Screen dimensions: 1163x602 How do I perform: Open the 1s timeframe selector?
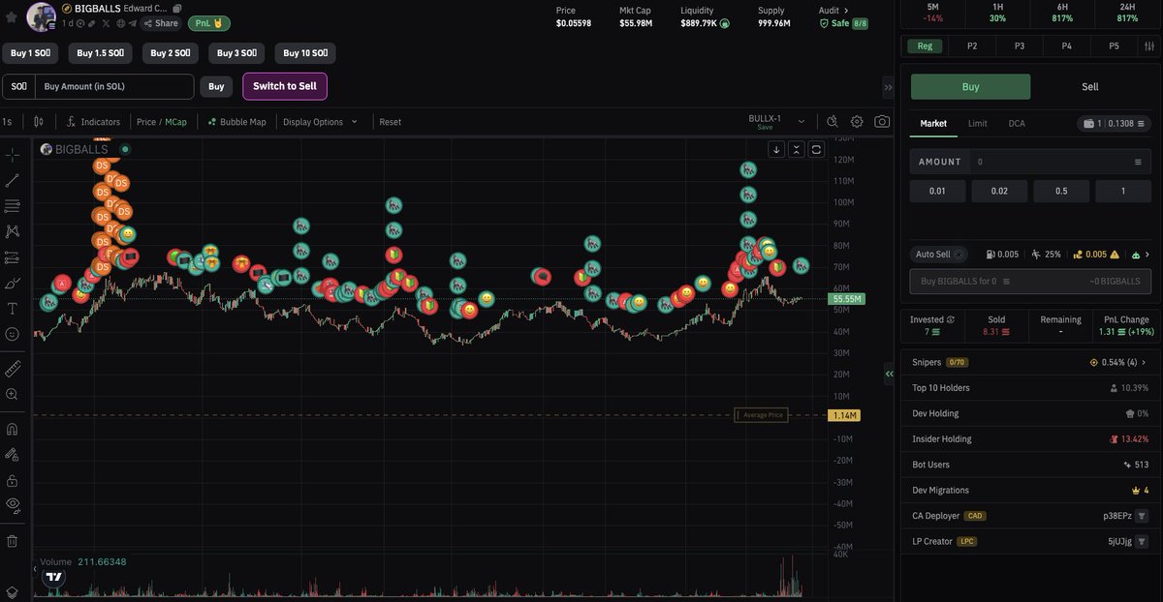point(8,122)
